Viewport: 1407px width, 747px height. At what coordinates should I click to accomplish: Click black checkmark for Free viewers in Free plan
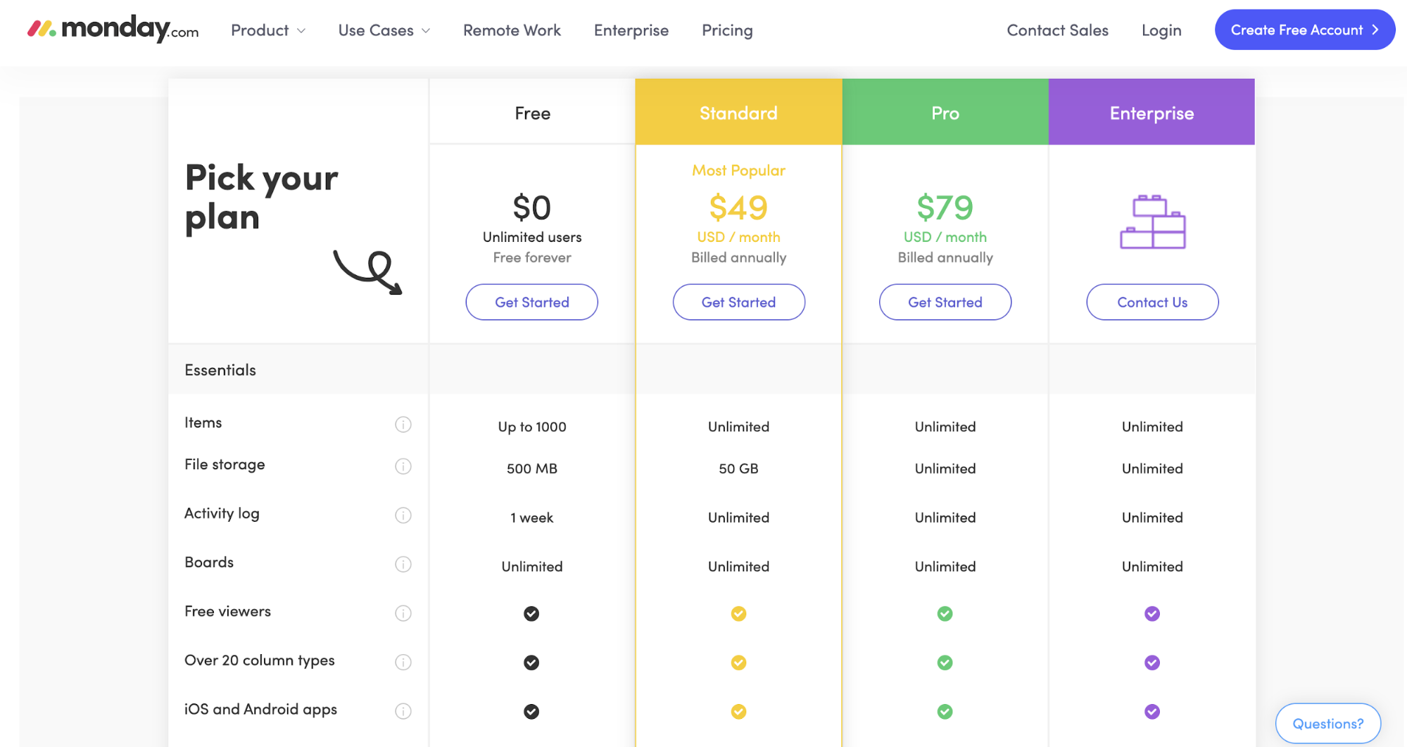coord(531,614)
